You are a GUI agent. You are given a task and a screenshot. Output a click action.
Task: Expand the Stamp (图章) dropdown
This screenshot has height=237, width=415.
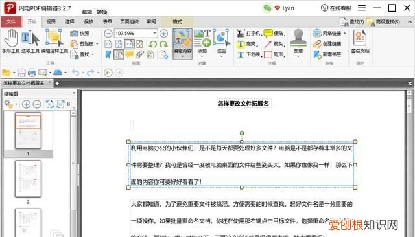298,56
